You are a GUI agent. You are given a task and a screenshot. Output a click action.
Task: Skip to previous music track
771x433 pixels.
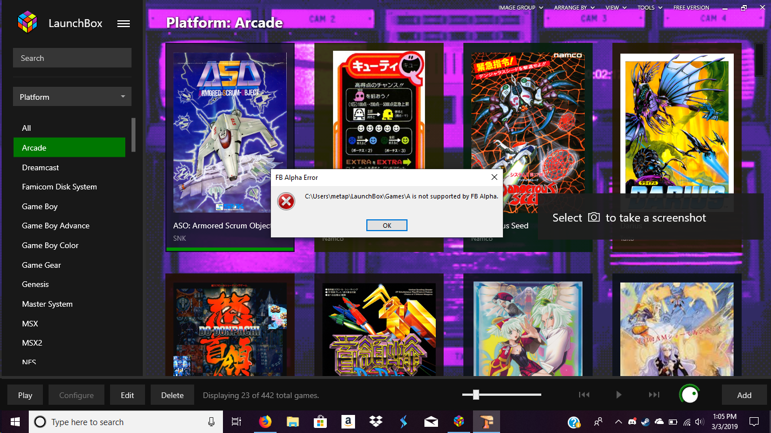(x=584, y=395)
